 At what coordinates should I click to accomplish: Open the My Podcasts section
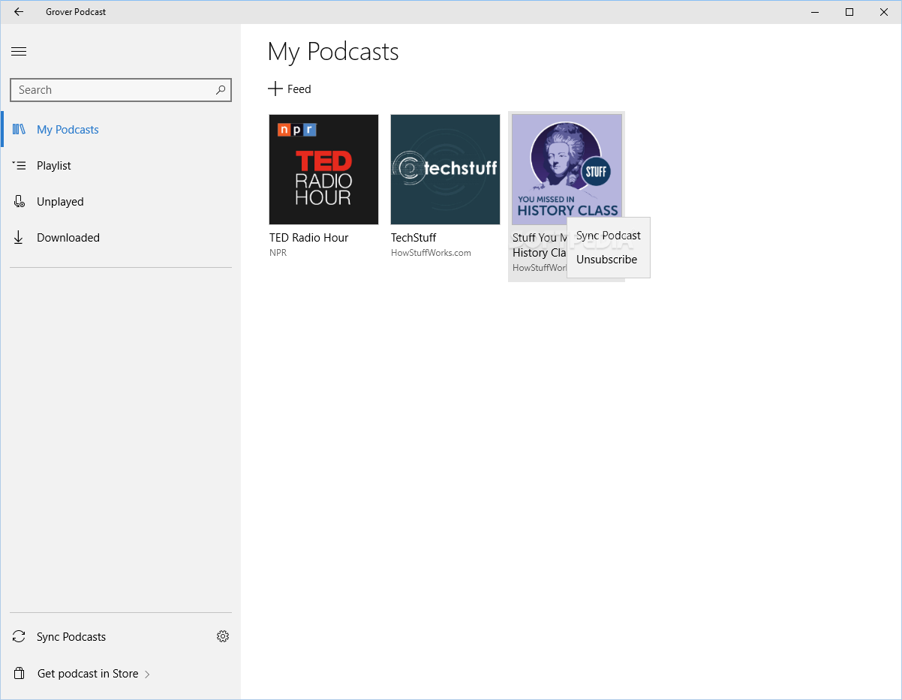[68, 130]
